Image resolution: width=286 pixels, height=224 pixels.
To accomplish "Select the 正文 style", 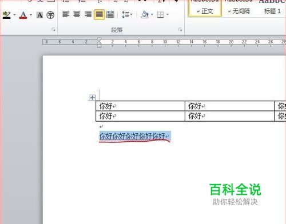I will point(205,9).
